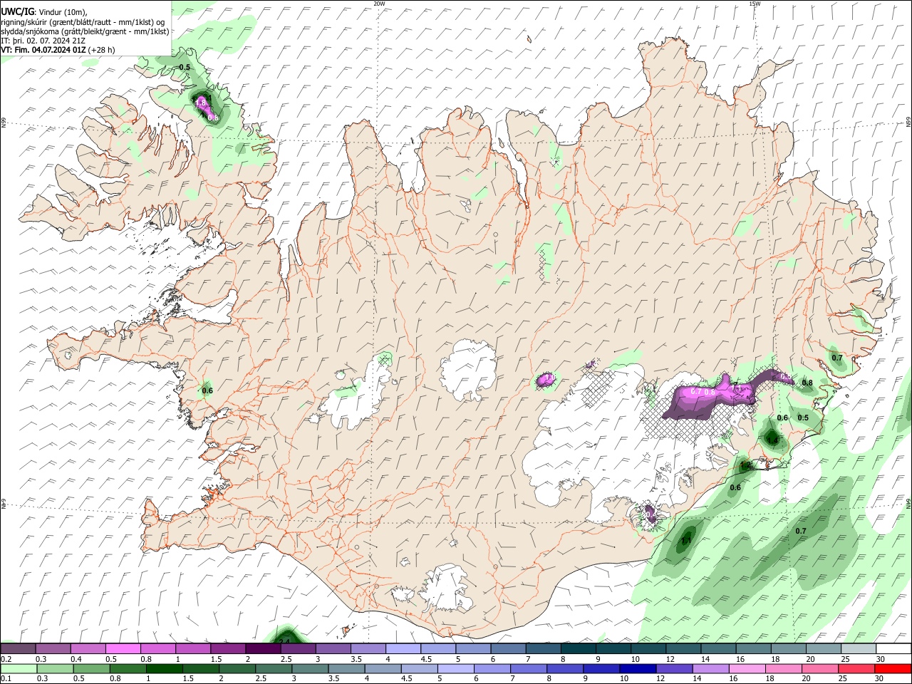This screenshot has height=684, width=912.
Task: Pick the palest green swatch labeled 0.1
Action: tap(19, 668)
